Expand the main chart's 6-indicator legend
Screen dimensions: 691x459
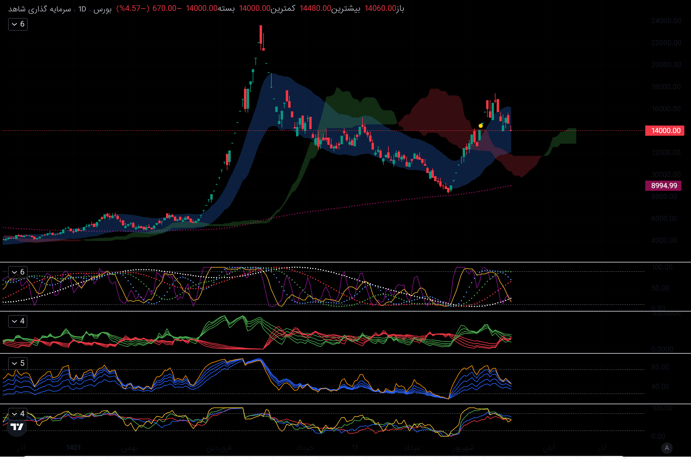[x=18, y=24]
